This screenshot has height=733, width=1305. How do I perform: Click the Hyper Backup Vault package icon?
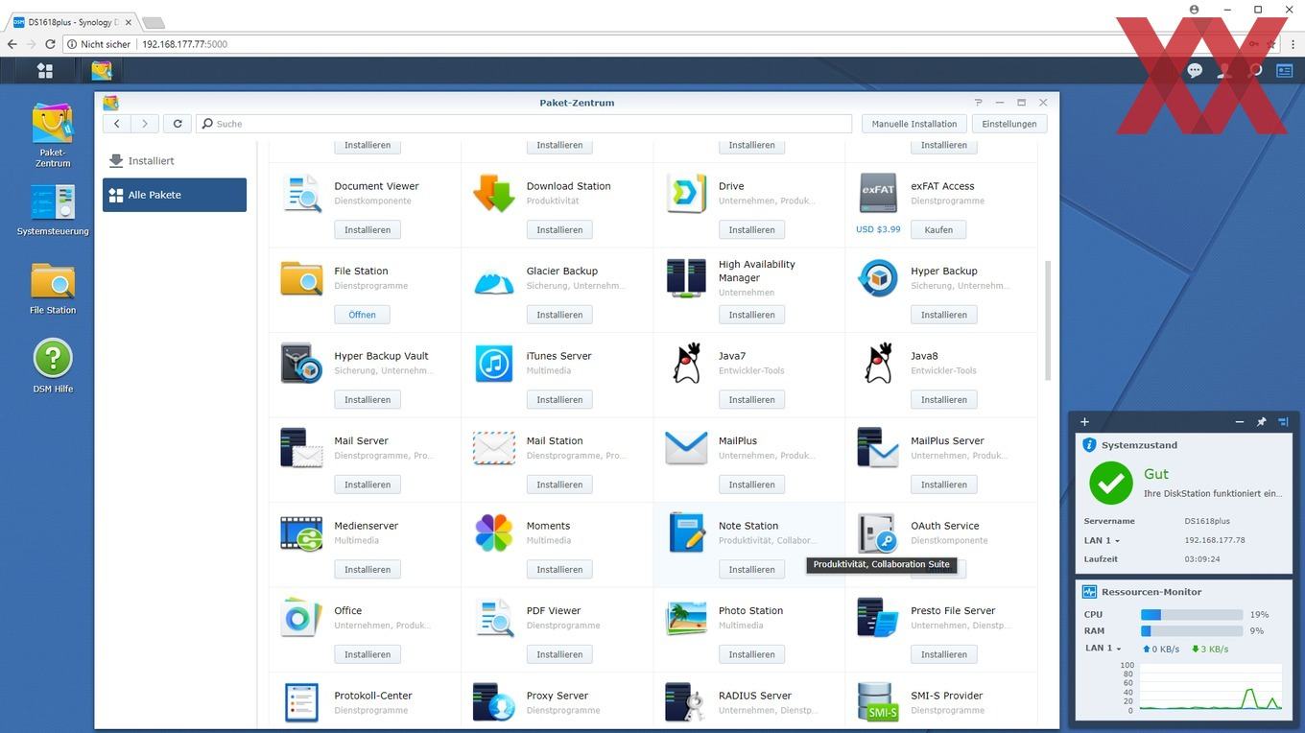[302, 364]
